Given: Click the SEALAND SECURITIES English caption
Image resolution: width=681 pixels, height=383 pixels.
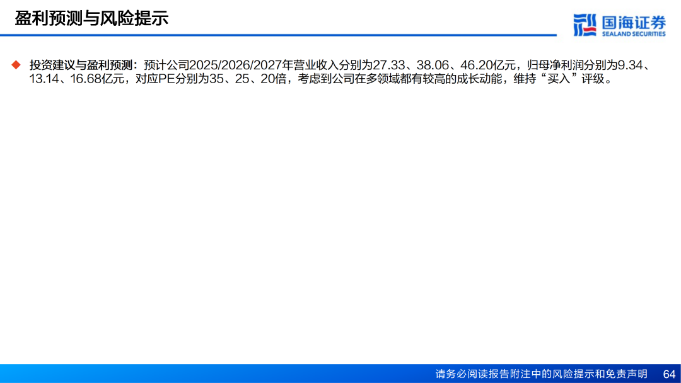Looking at the screenshot, I should 633,34.
